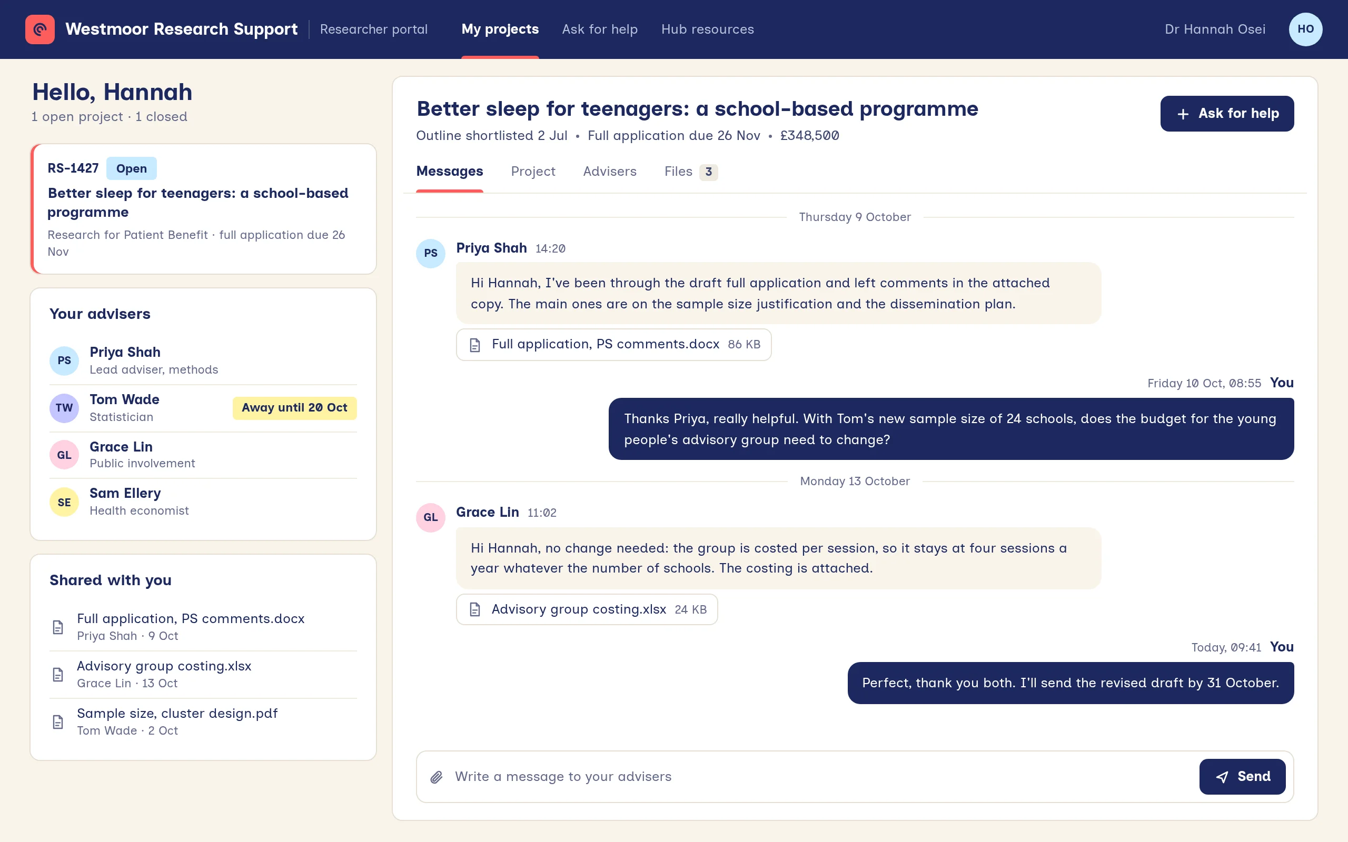Click the Researcher portal label
The width and height of the screenshot is (1348, 842).
374,29
